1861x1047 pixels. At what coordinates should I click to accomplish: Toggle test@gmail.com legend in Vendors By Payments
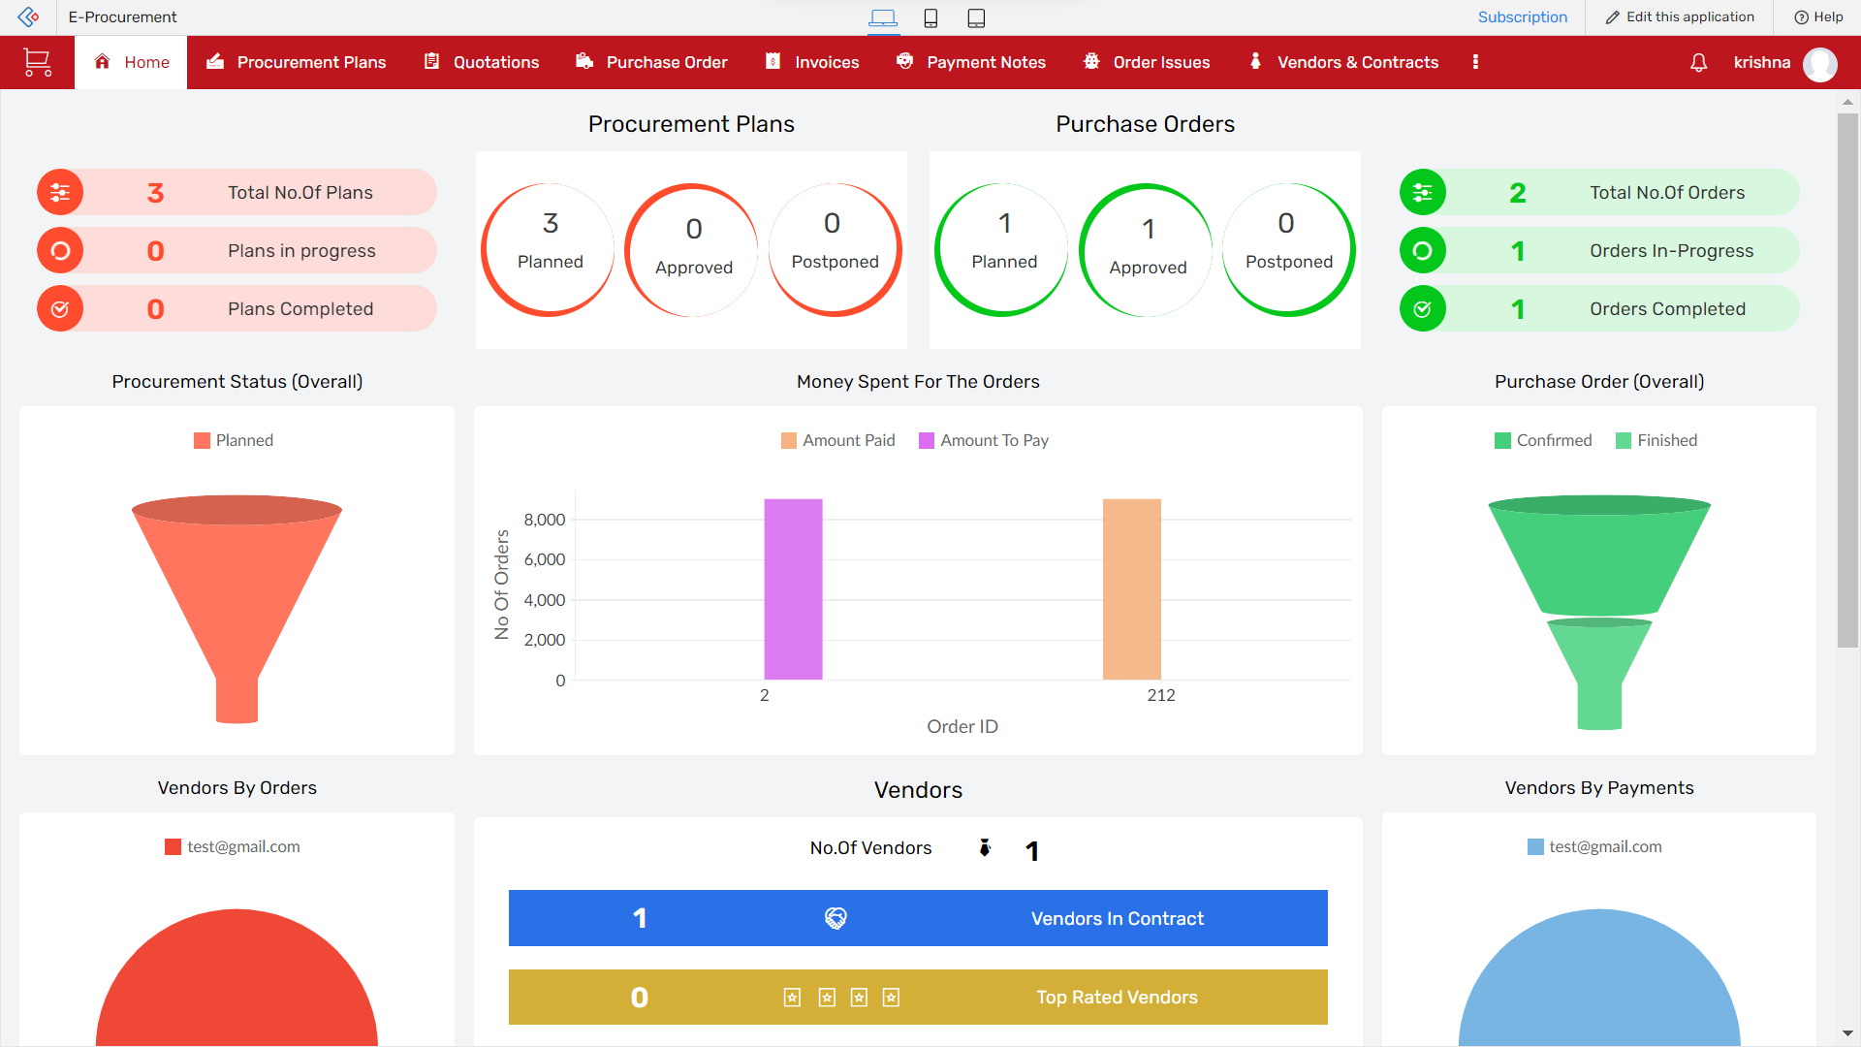pos(1594,846)
